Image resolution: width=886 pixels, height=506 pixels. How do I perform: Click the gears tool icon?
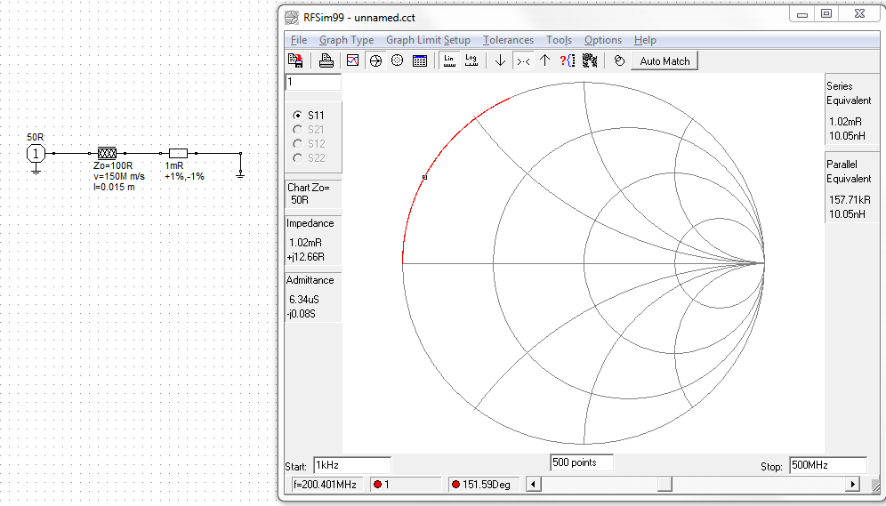(590, 60)
